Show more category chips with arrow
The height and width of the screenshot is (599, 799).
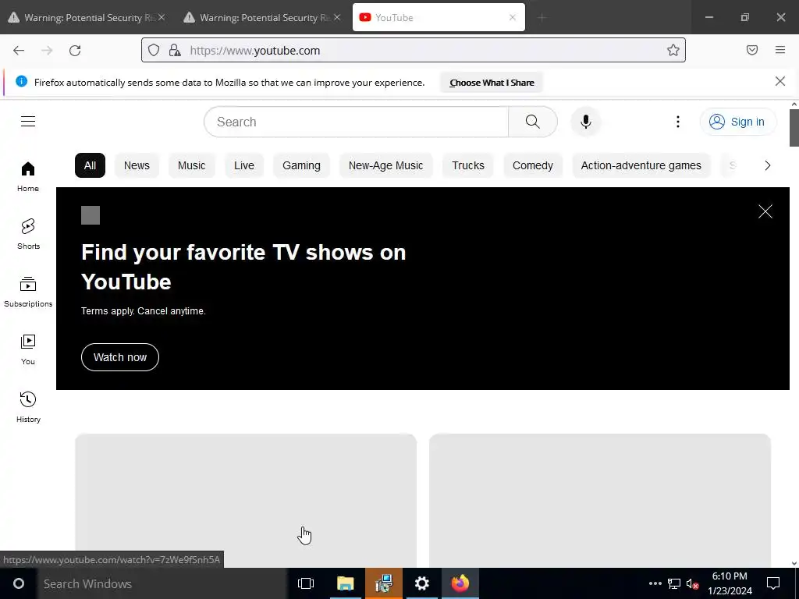tap(768, 165)
